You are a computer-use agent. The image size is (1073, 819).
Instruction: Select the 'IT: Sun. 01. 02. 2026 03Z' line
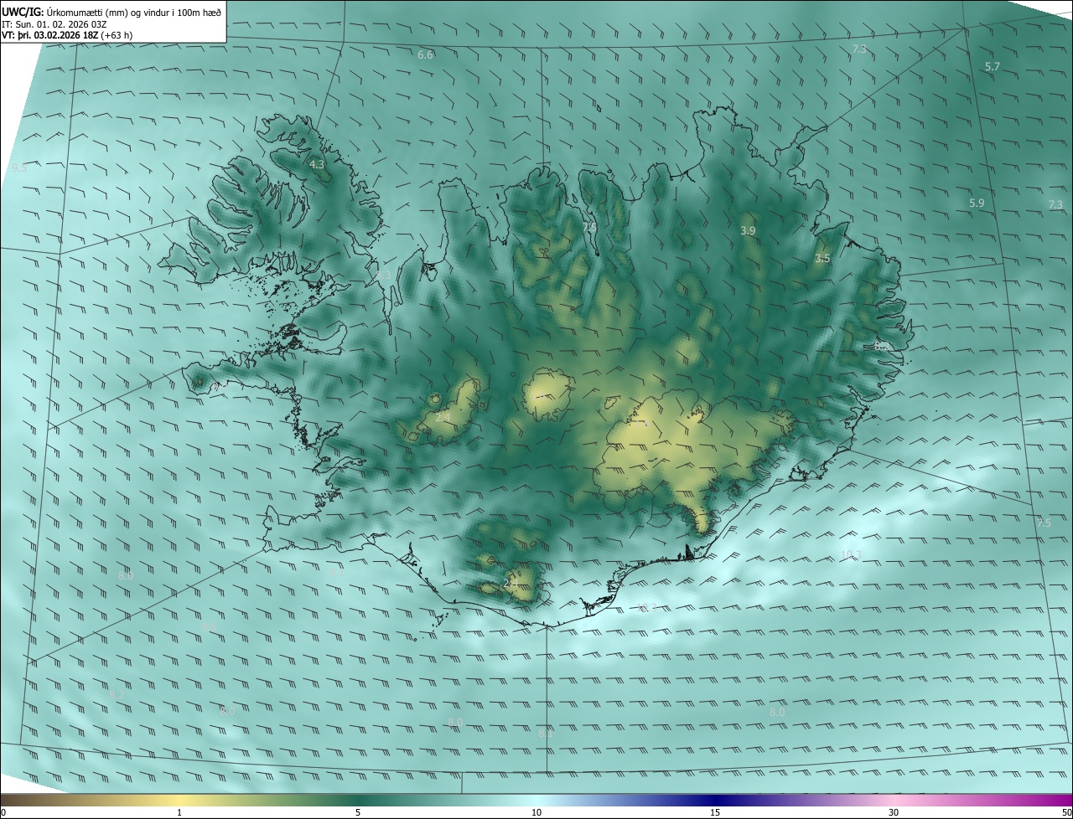[x=54, y=24]
